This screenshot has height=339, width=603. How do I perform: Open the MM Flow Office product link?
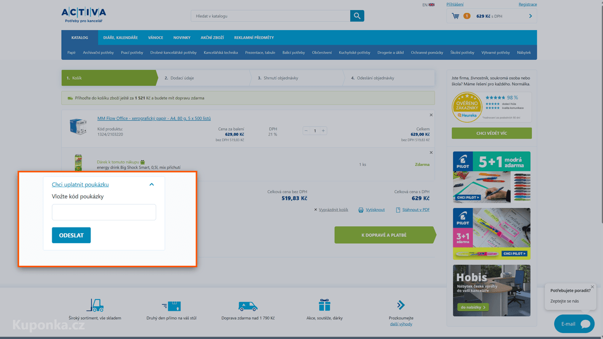tap(154, 119)
